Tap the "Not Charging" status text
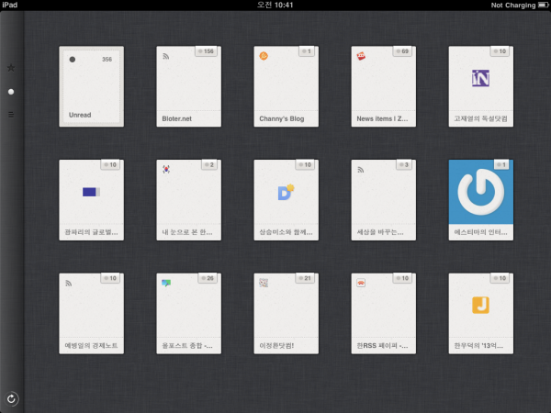This screenshot has height=413, width=551. point(513,5)
